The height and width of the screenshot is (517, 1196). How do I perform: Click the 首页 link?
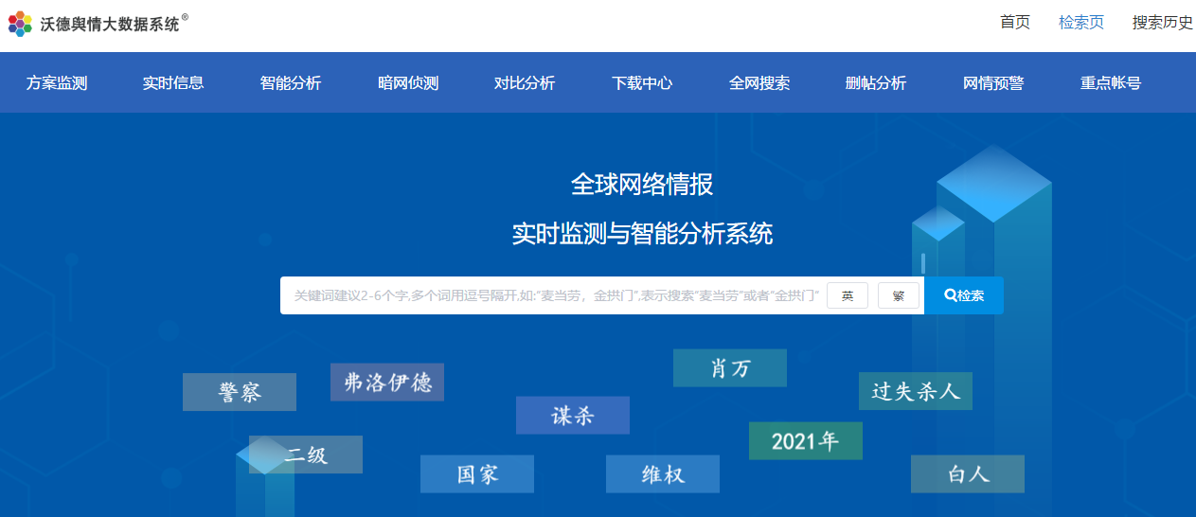[1015, 23]
